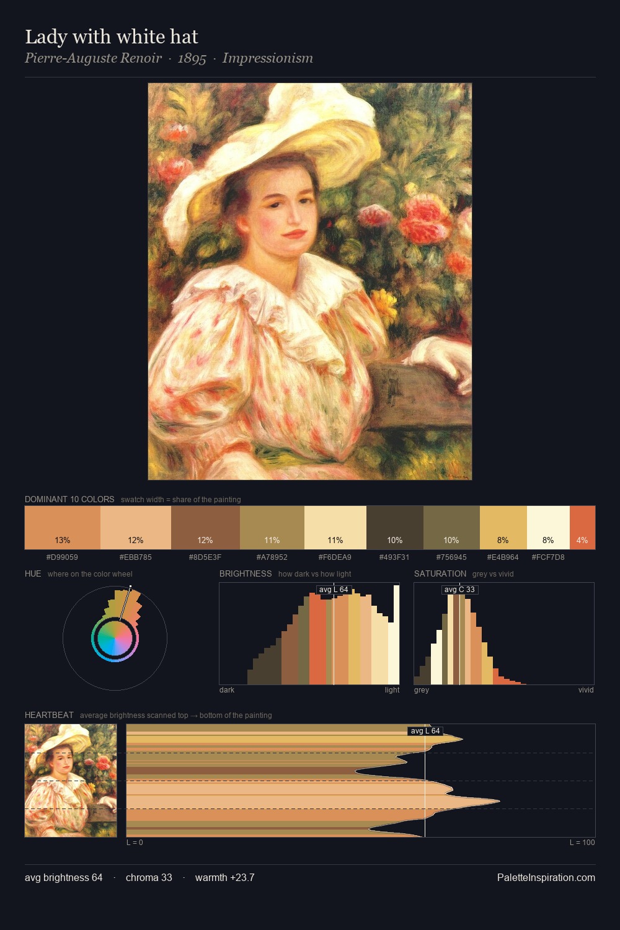Click the 'DOMINANT 10 COLORS' heading

(69, 499)
